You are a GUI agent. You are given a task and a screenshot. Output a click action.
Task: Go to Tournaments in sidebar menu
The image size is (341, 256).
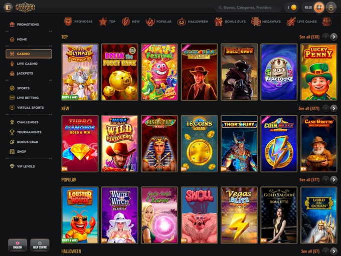tap(29, 132)
